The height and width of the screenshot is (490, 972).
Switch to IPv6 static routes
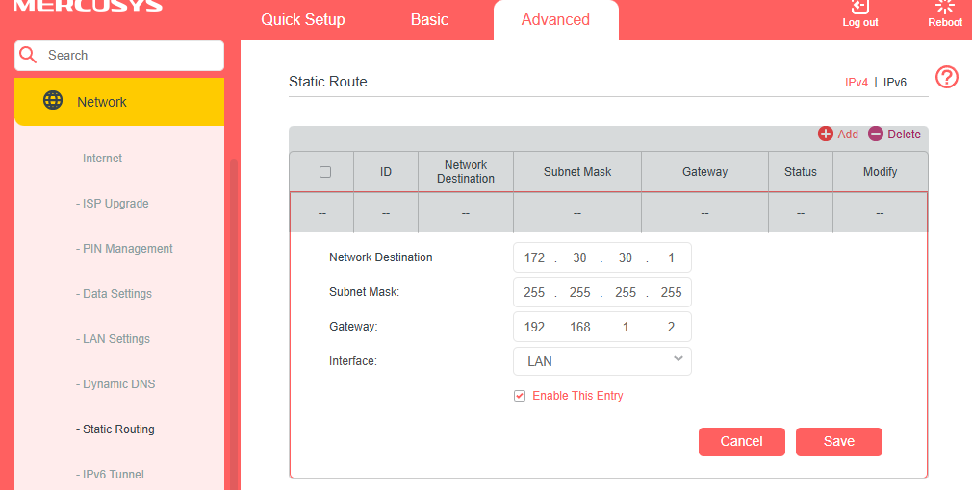(x=894, y=83)
